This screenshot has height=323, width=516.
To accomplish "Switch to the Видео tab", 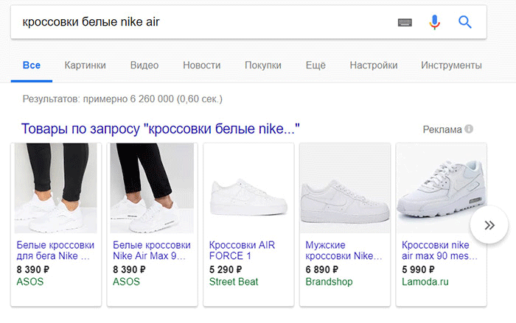I will [x=144, y=65].
